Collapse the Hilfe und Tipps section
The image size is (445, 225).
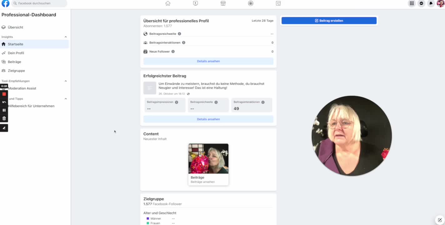[x=66, y=99]
